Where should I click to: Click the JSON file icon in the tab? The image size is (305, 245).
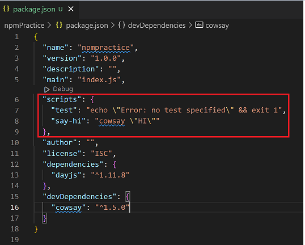coord(6,9)
